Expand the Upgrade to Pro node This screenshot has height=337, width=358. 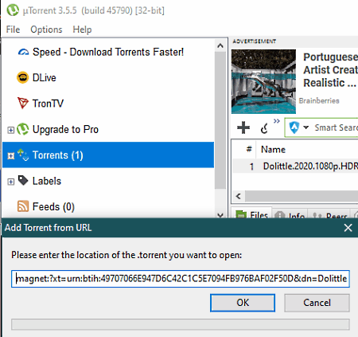(10, 130)
